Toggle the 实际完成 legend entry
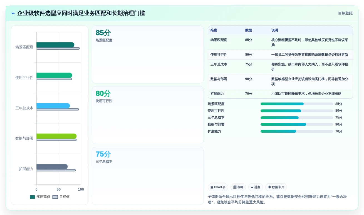 (x=40, y=197)
